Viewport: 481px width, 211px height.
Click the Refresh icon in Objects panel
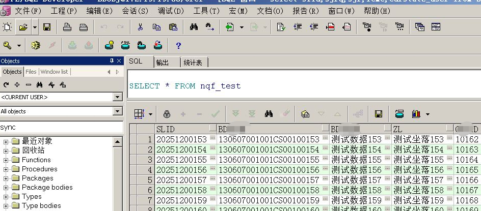6,85
